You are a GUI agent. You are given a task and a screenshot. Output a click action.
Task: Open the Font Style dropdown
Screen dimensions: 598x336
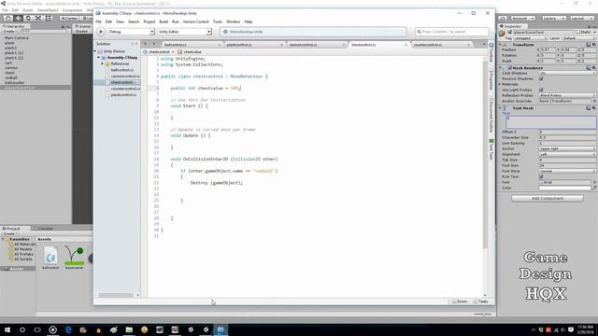[x=567, y=171]
